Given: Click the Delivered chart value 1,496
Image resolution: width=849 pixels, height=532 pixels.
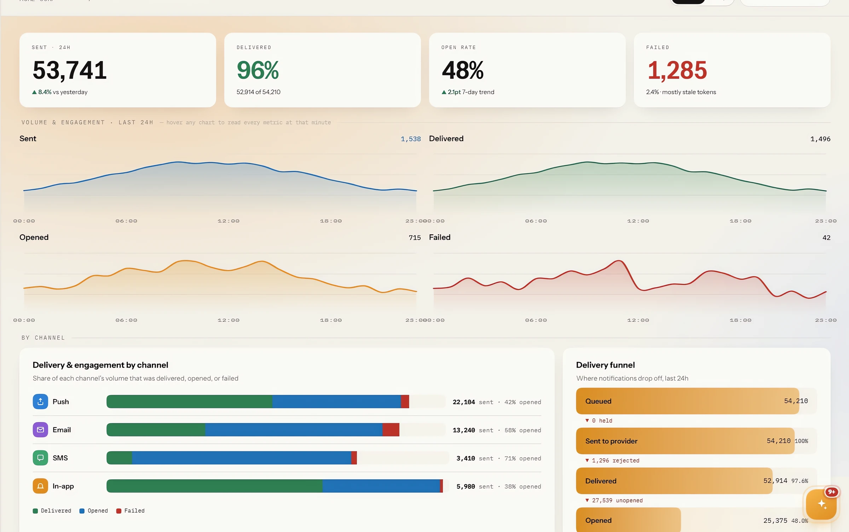Looking at the screenshot, I should pyautogui.click(x=820, y=139).
